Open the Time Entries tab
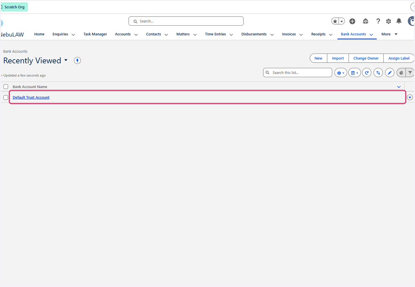The image size is (415, 287). click(215, 34)
